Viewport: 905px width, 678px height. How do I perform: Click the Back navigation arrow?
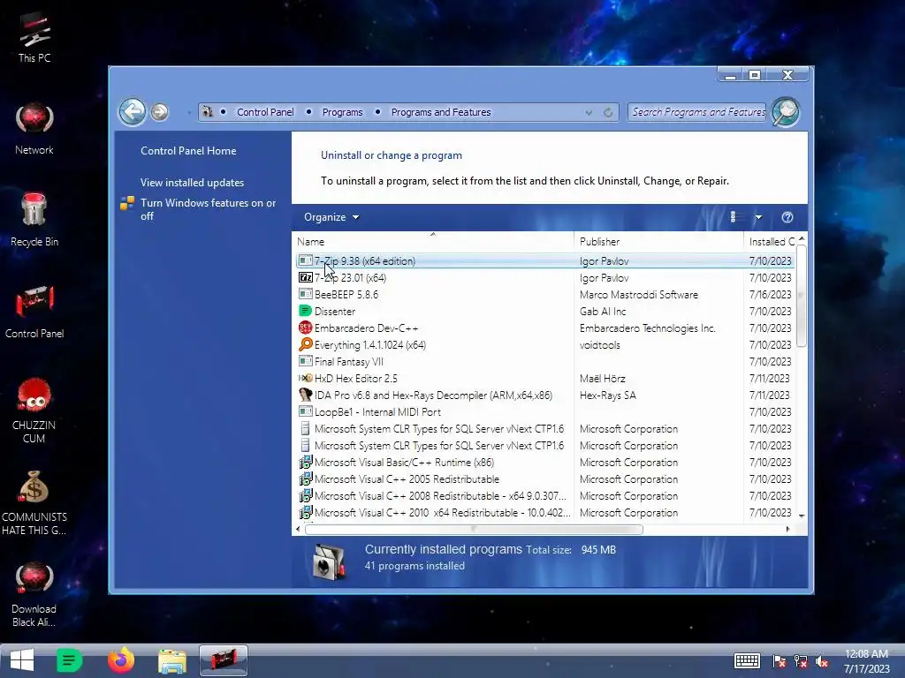pyautogui.click(x=133, y=111)
